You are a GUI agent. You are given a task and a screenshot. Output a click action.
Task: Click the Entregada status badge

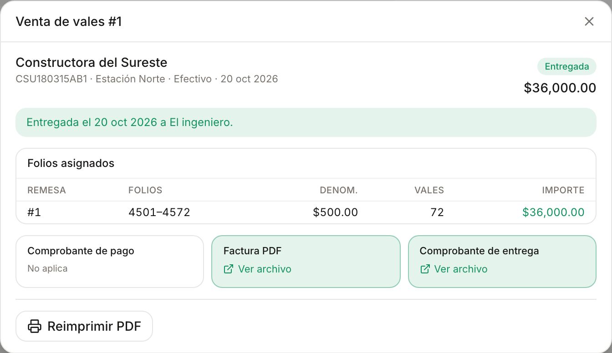(567, 66)
